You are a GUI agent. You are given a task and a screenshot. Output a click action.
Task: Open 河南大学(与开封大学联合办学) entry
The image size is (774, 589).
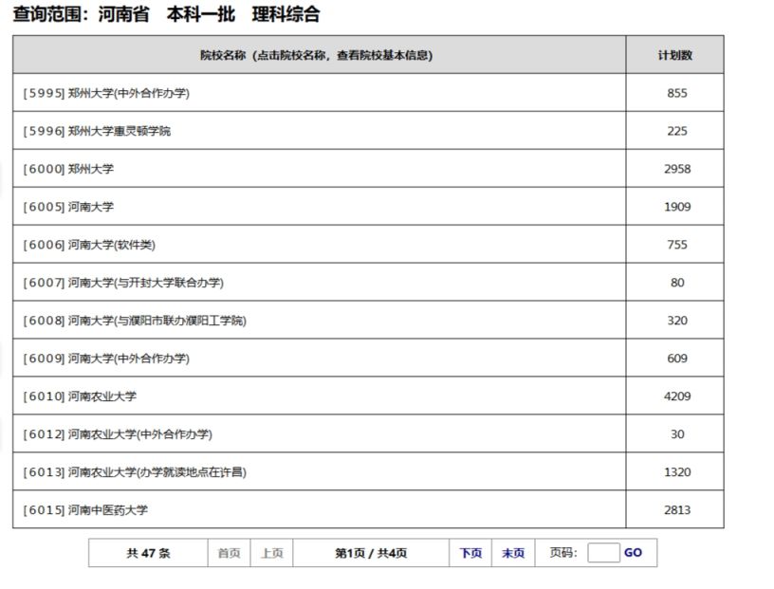point(123,283)
